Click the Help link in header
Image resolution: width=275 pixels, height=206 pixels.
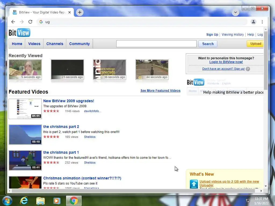pos(251,35)
